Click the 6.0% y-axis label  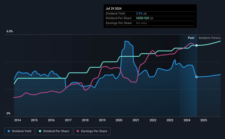[x=10, y=31]
